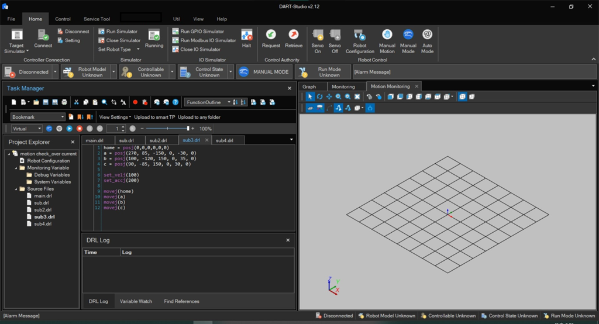This screenshot has height=324, width=599.
Task: Toggle the floor grid display button
Action: coord(310,108)
